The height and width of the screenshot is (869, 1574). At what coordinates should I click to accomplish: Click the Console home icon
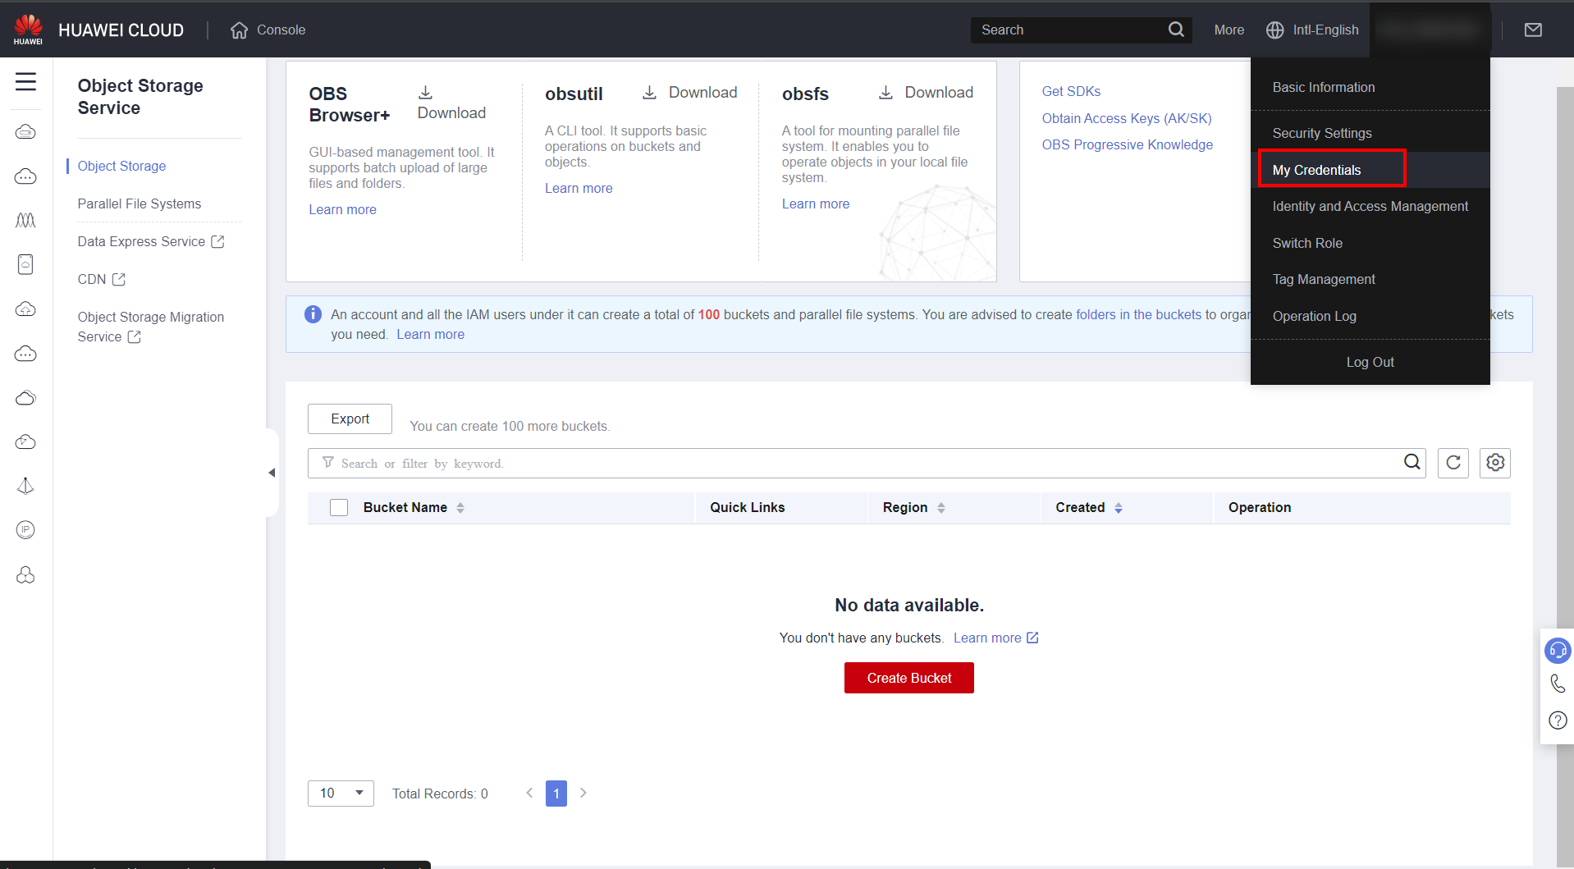click(x=239, y=30)
